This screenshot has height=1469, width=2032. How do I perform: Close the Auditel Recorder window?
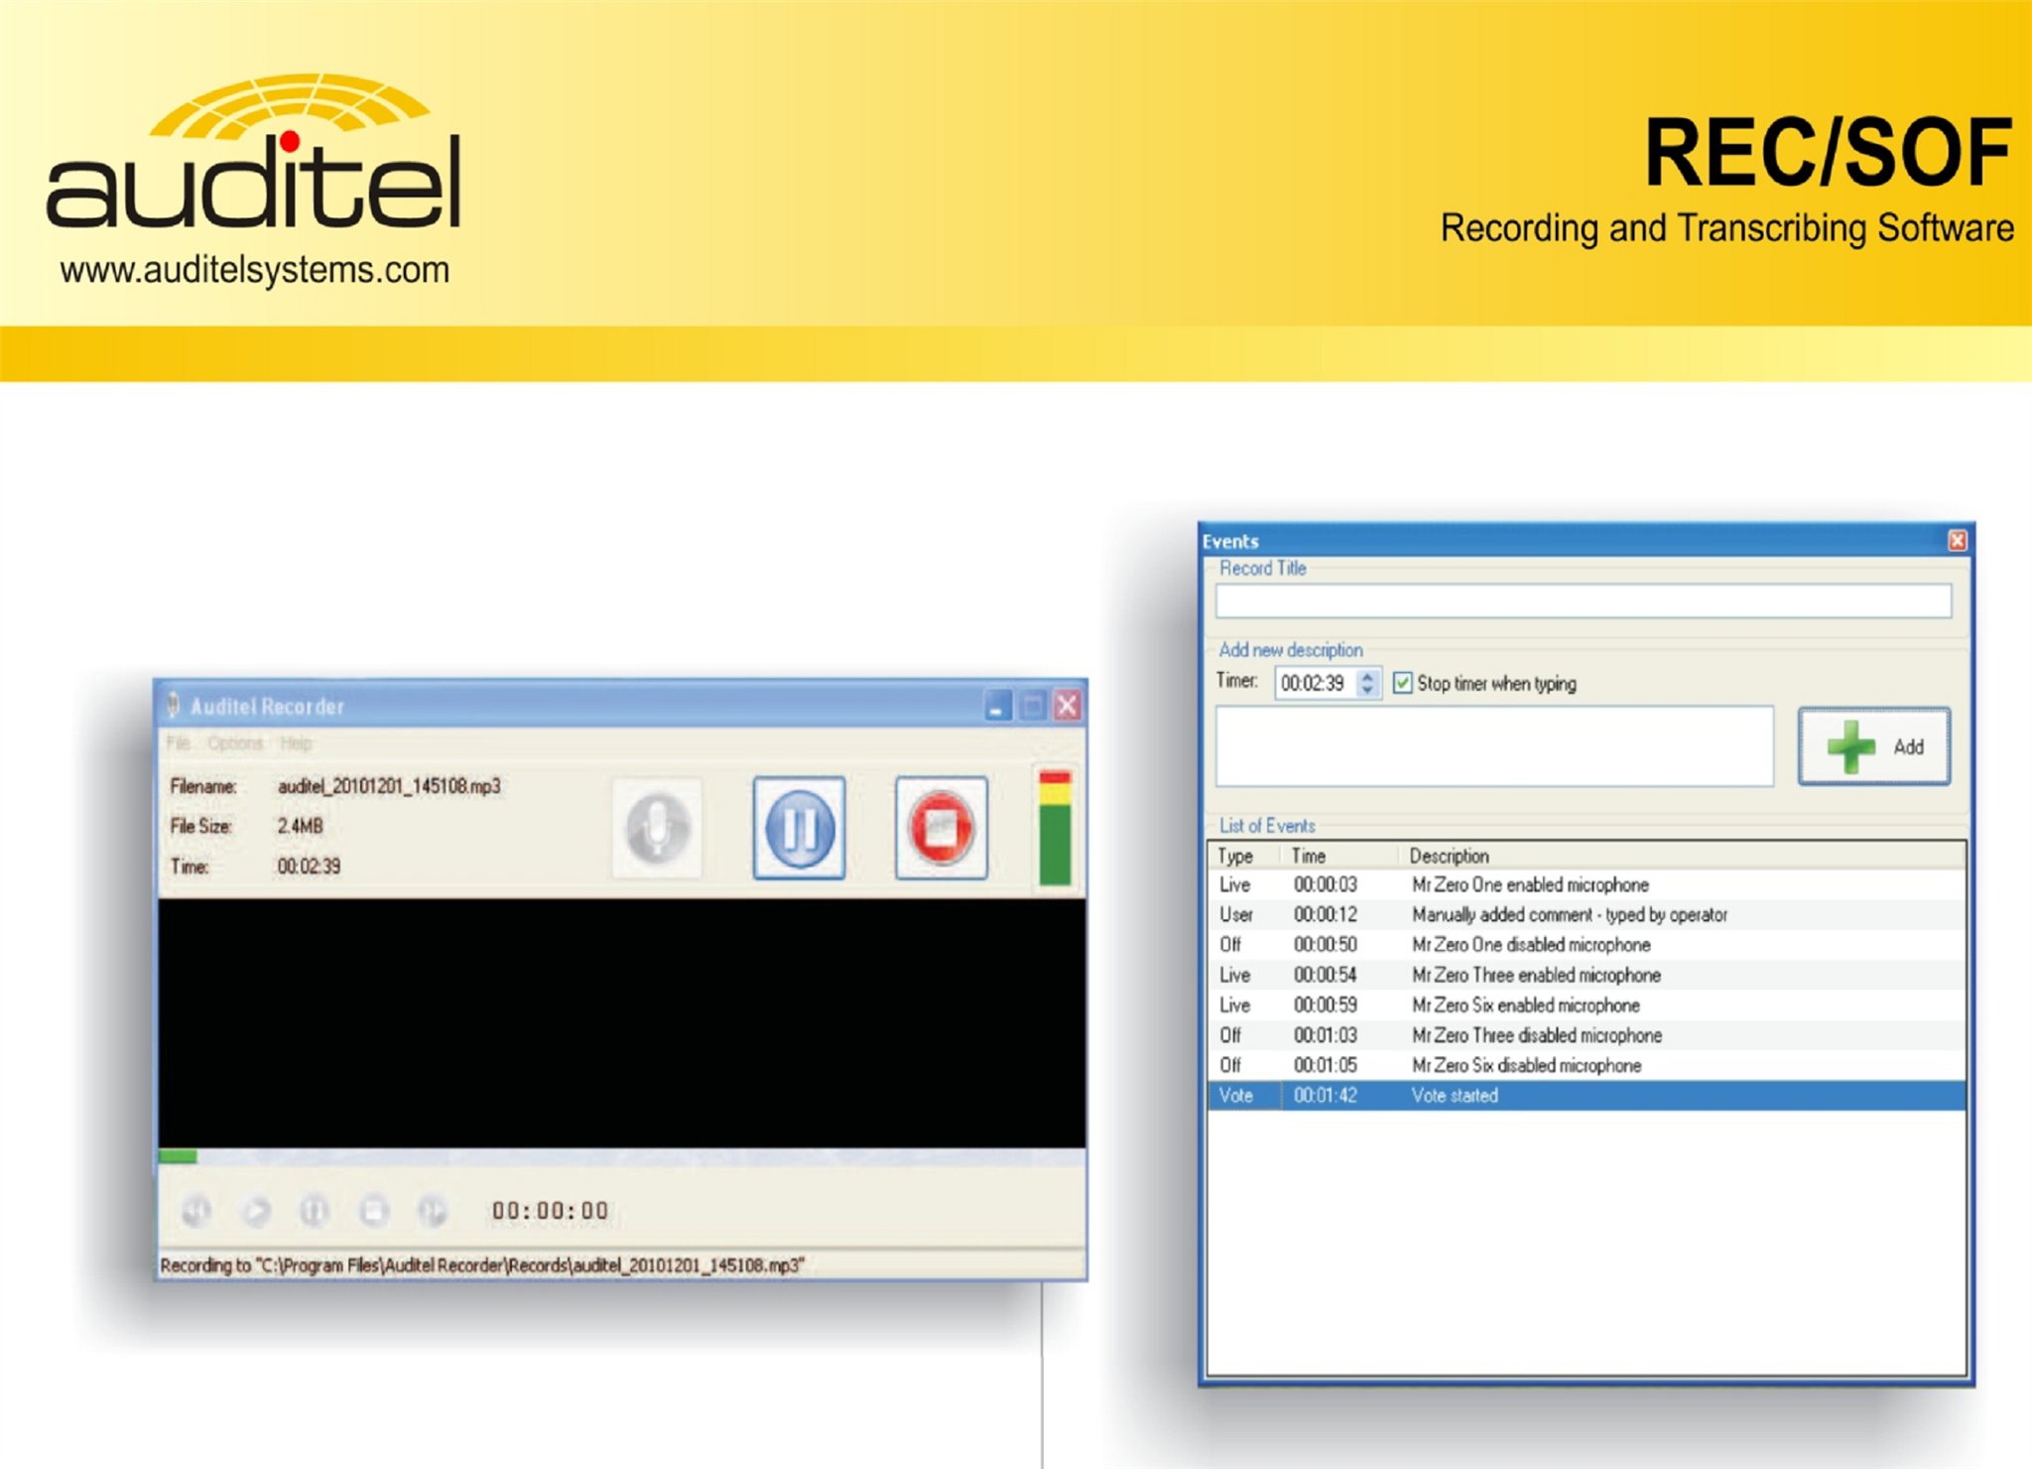click(1068, 706)
